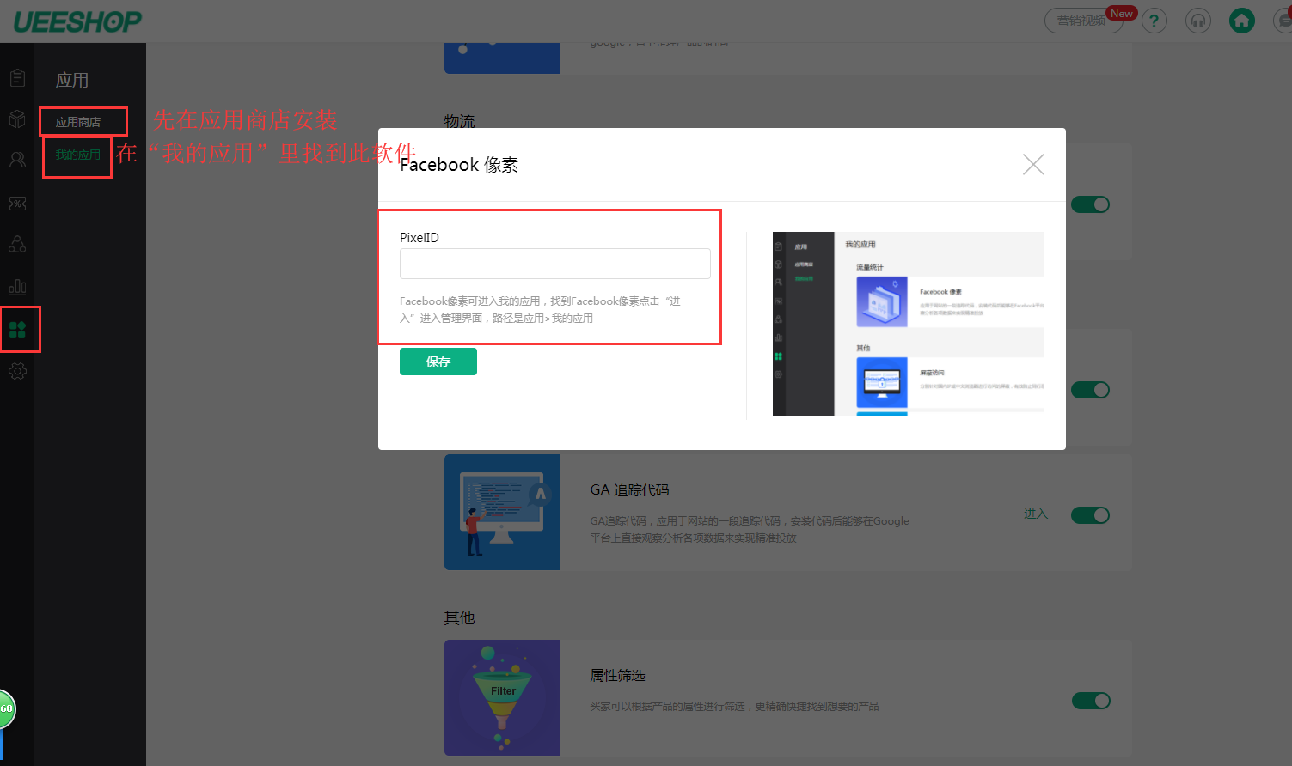Open the discount coupon icon in sidebar
This screenshot has height=766, width=1292.
tap(17, 204)
